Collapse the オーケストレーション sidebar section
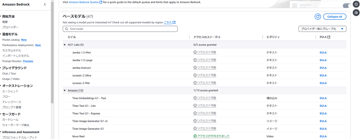Viewport: 361px width, 139px height. click(1, 86)
